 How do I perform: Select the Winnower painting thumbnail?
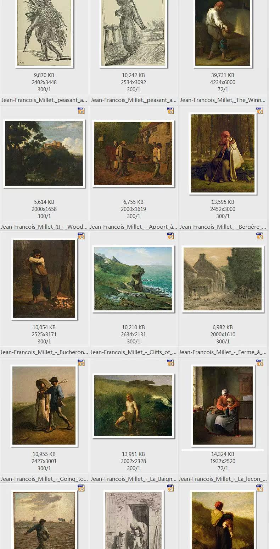(223, 33)
